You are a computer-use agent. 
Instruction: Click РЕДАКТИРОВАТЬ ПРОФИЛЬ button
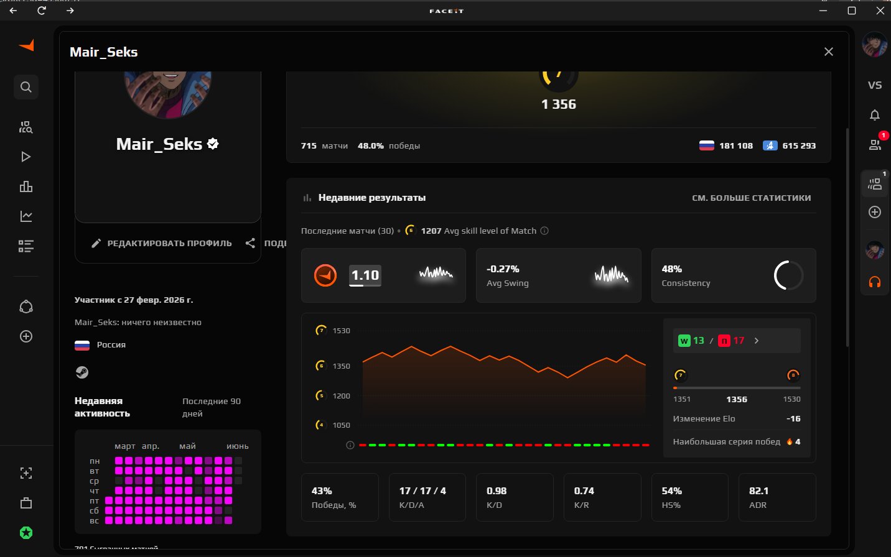162,243
